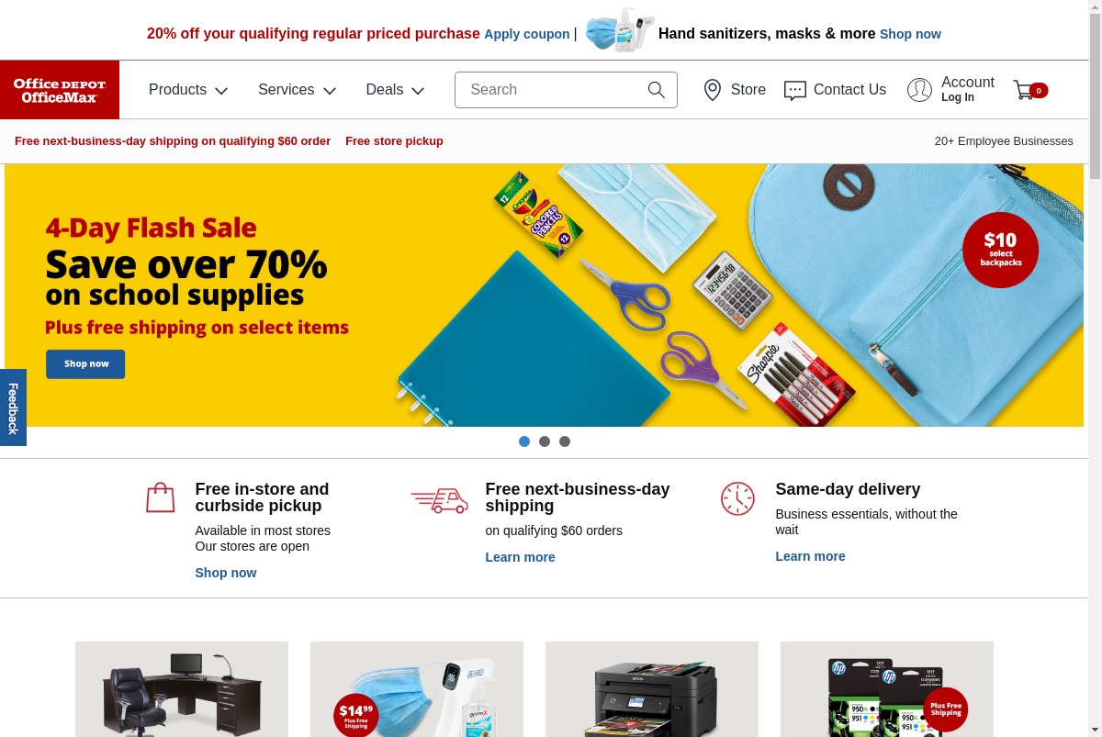The height and width of the screenshot is (737, 1102).
Task: Open the Feedback side tab
Action: [x=13, y=408]
